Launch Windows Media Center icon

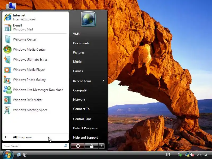7,50
